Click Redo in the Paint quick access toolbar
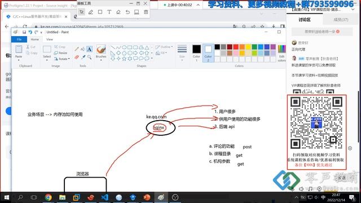Image resolution: width=361 pixels, height=203 pixels. (36, 32)
